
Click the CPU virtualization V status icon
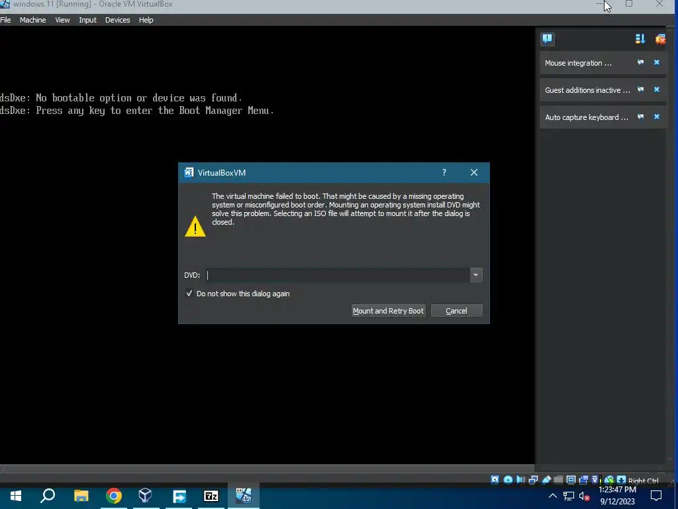595,480
